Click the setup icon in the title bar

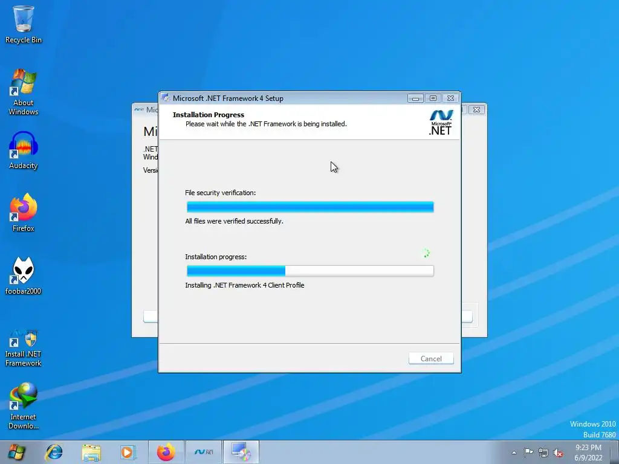tap(166, 98)
